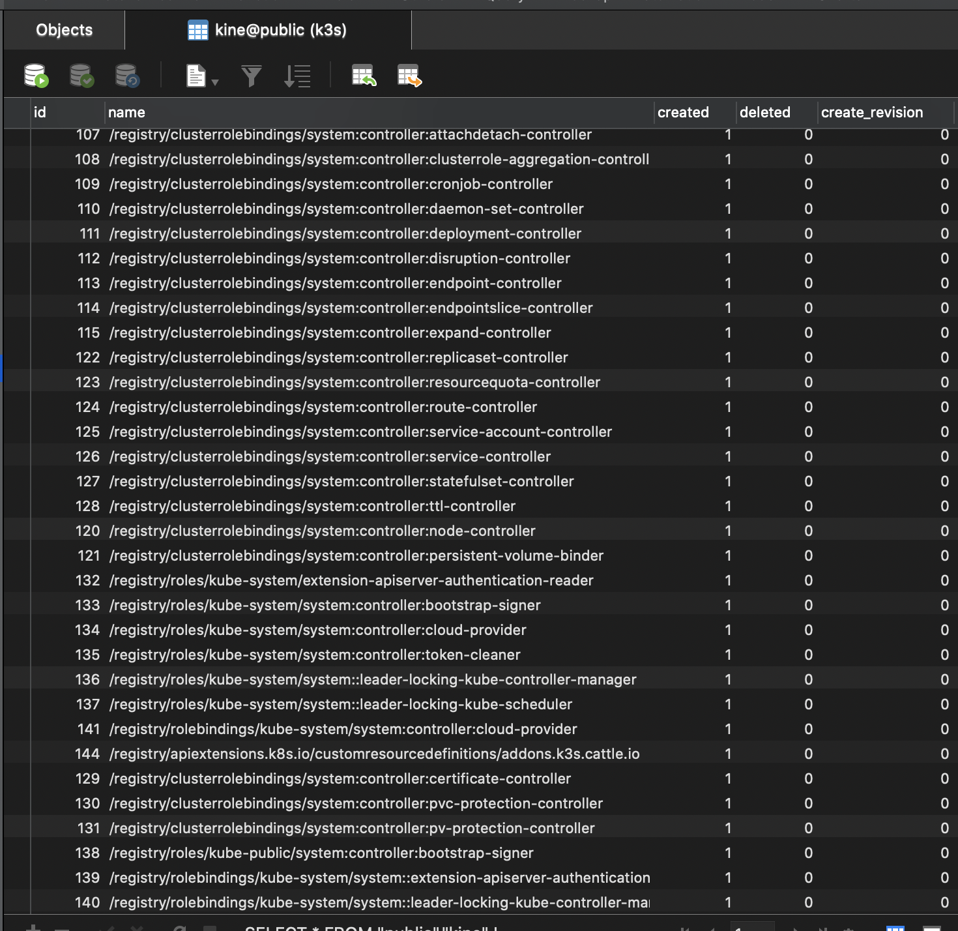Refresh table data with the database refresh icon
Screen dimensions: 958x931
(x=126, y=75)
